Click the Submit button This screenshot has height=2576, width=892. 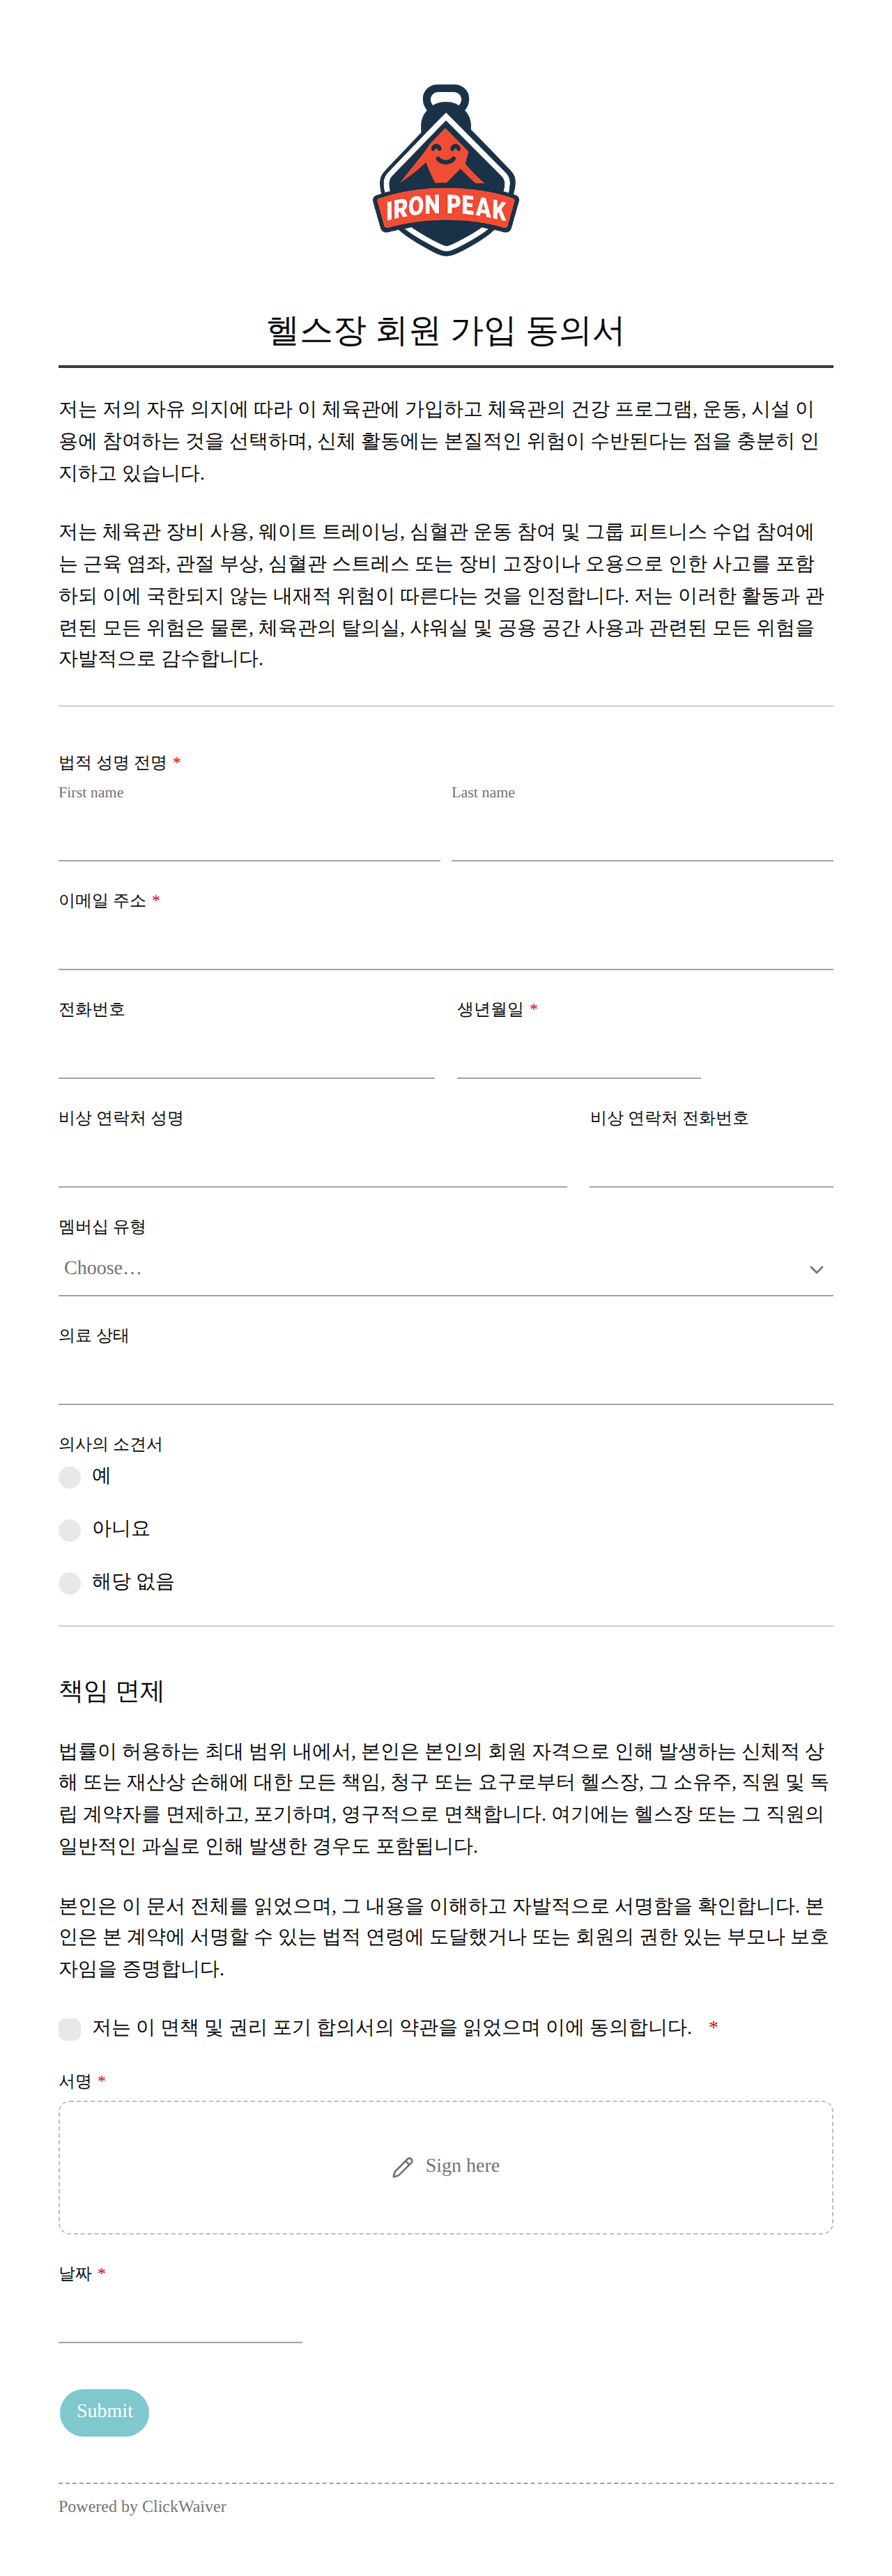(x=104, y=2412)
